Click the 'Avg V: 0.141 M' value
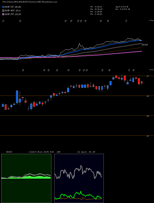This screenshot has height=203, width=154. pos(122,7)
